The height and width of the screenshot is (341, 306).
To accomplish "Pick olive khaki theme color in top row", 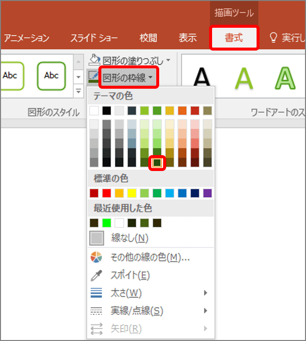I will [208, 111].
